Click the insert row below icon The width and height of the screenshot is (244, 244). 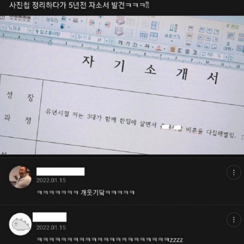point(99,31)
